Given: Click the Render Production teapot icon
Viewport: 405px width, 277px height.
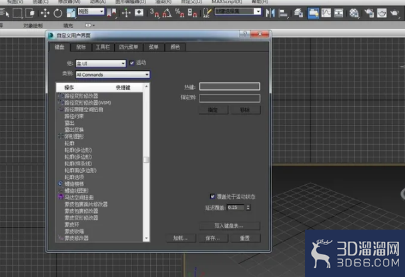Looking at the screenshot, I should click(394, 13).
